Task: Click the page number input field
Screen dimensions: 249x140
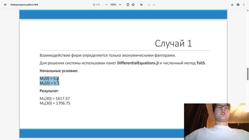Action: (94, 5)
